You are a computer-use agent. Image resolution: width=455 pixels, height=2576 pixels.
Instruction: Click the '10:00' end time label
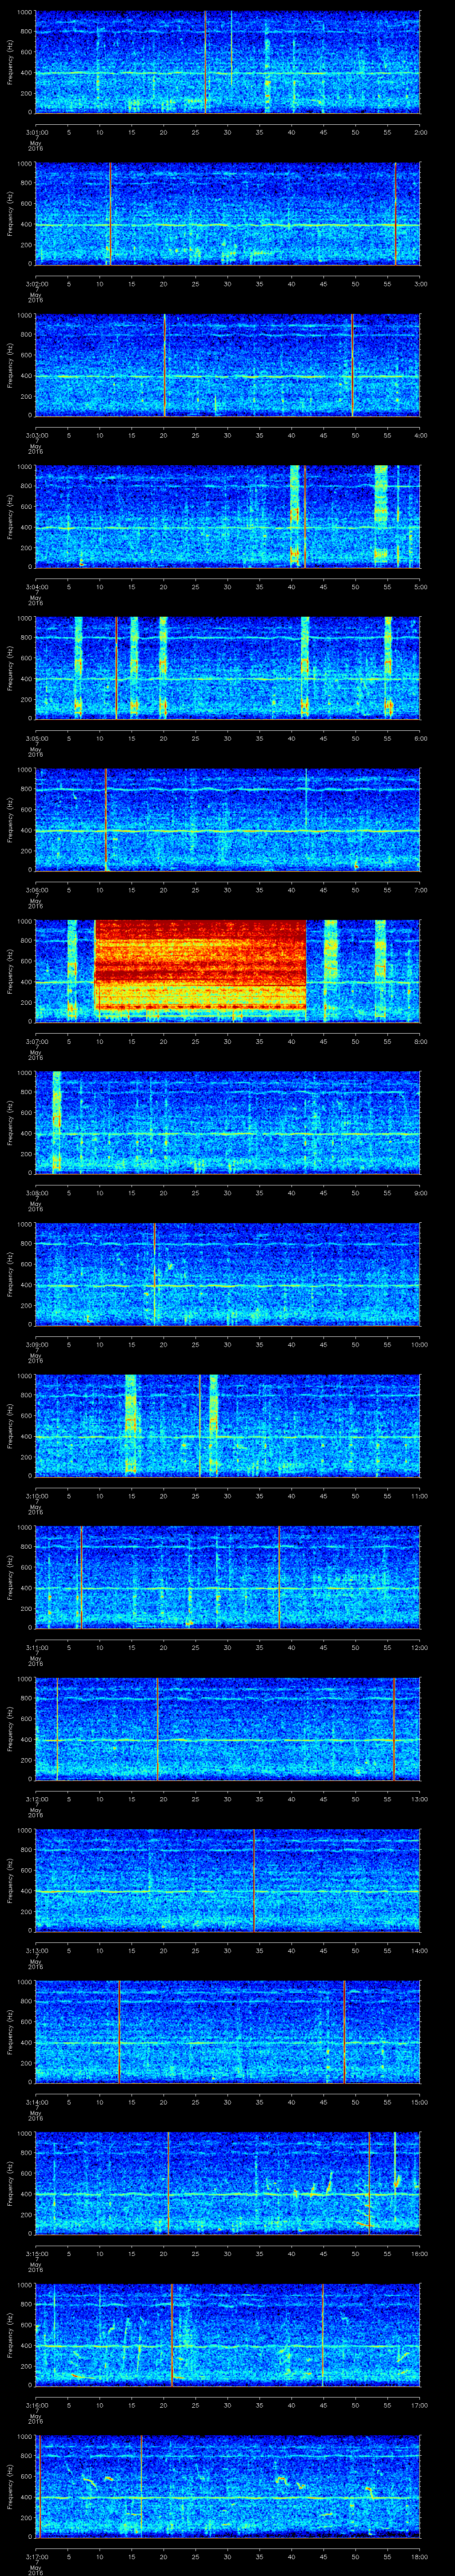419,1345
